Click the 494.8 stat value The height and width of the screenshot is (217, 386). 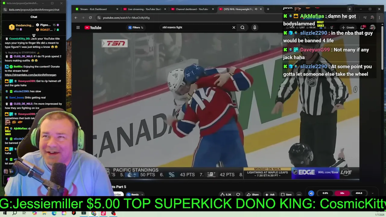[359, 193]
